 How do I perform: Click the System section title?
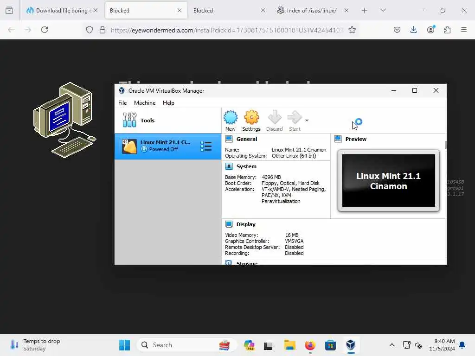pyautogui.click(x=246, y=166)
